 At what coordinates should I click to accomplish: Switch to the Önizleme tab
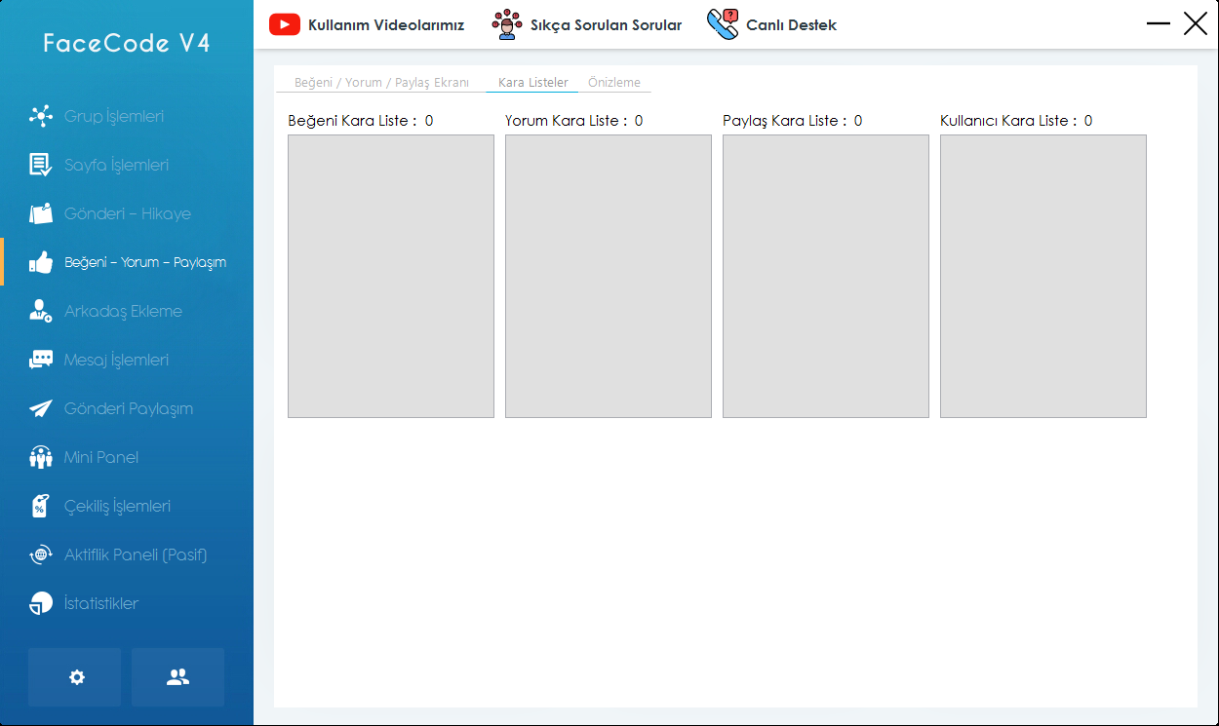point(614,83)
